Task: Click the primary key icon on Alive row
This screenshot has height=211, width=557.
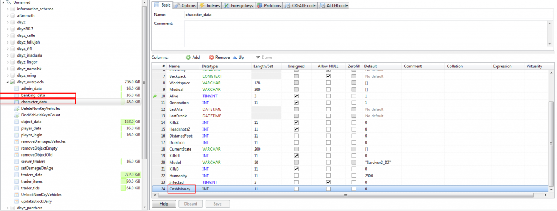Action: click(154, 96)
